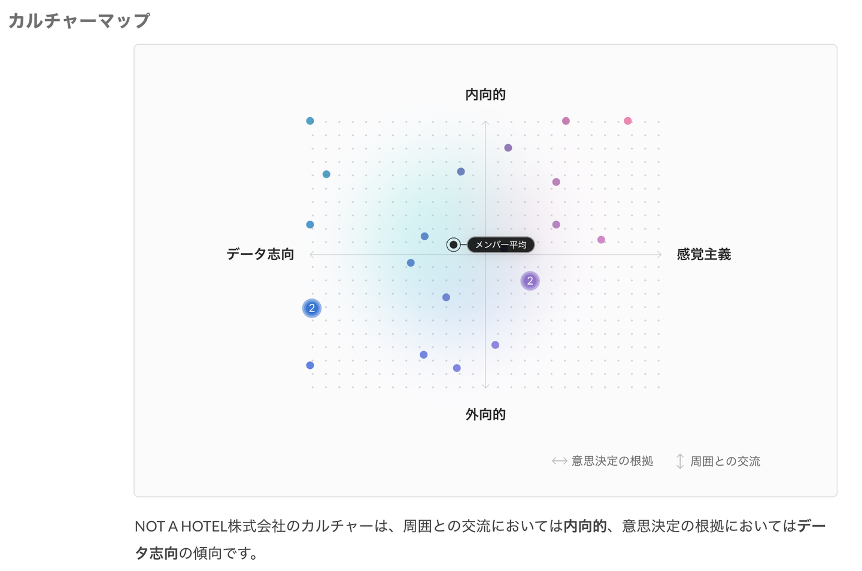Click the 内向的 axis label above chart
862x571 pixels.
tap(485, 94)
